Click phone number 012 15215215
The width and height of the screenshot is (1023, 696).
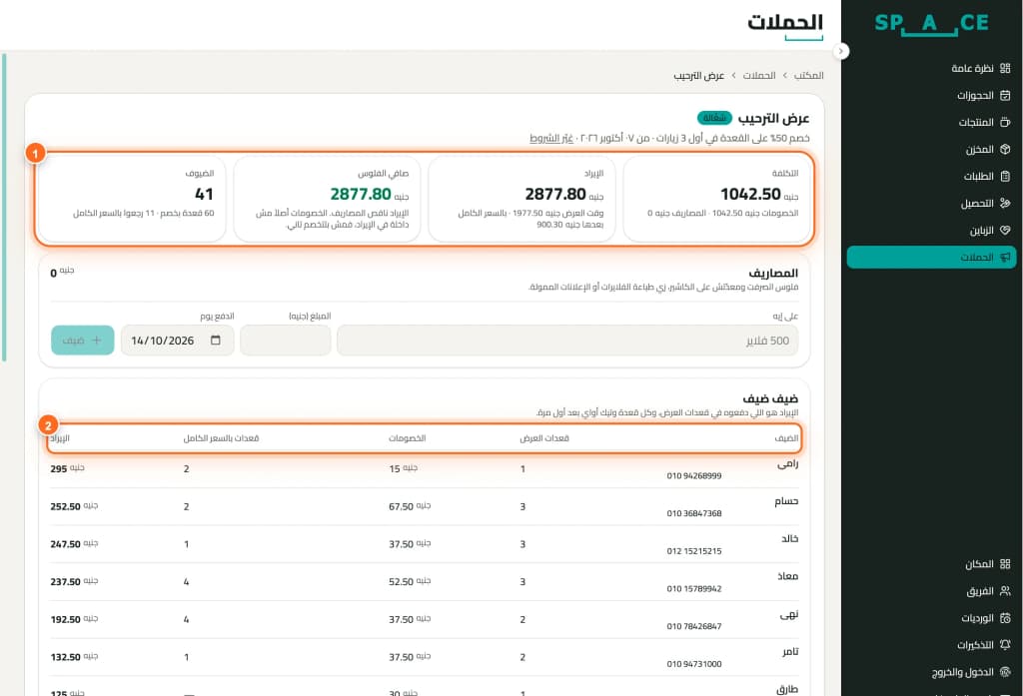coord(694,551)
